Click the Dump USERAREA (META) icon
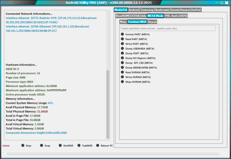 122,48
